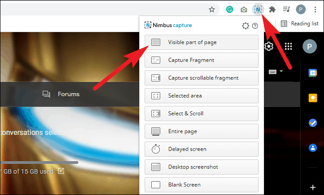324x195 pixels.
Task: Choose Entire page capture
Action: point(202,131)
